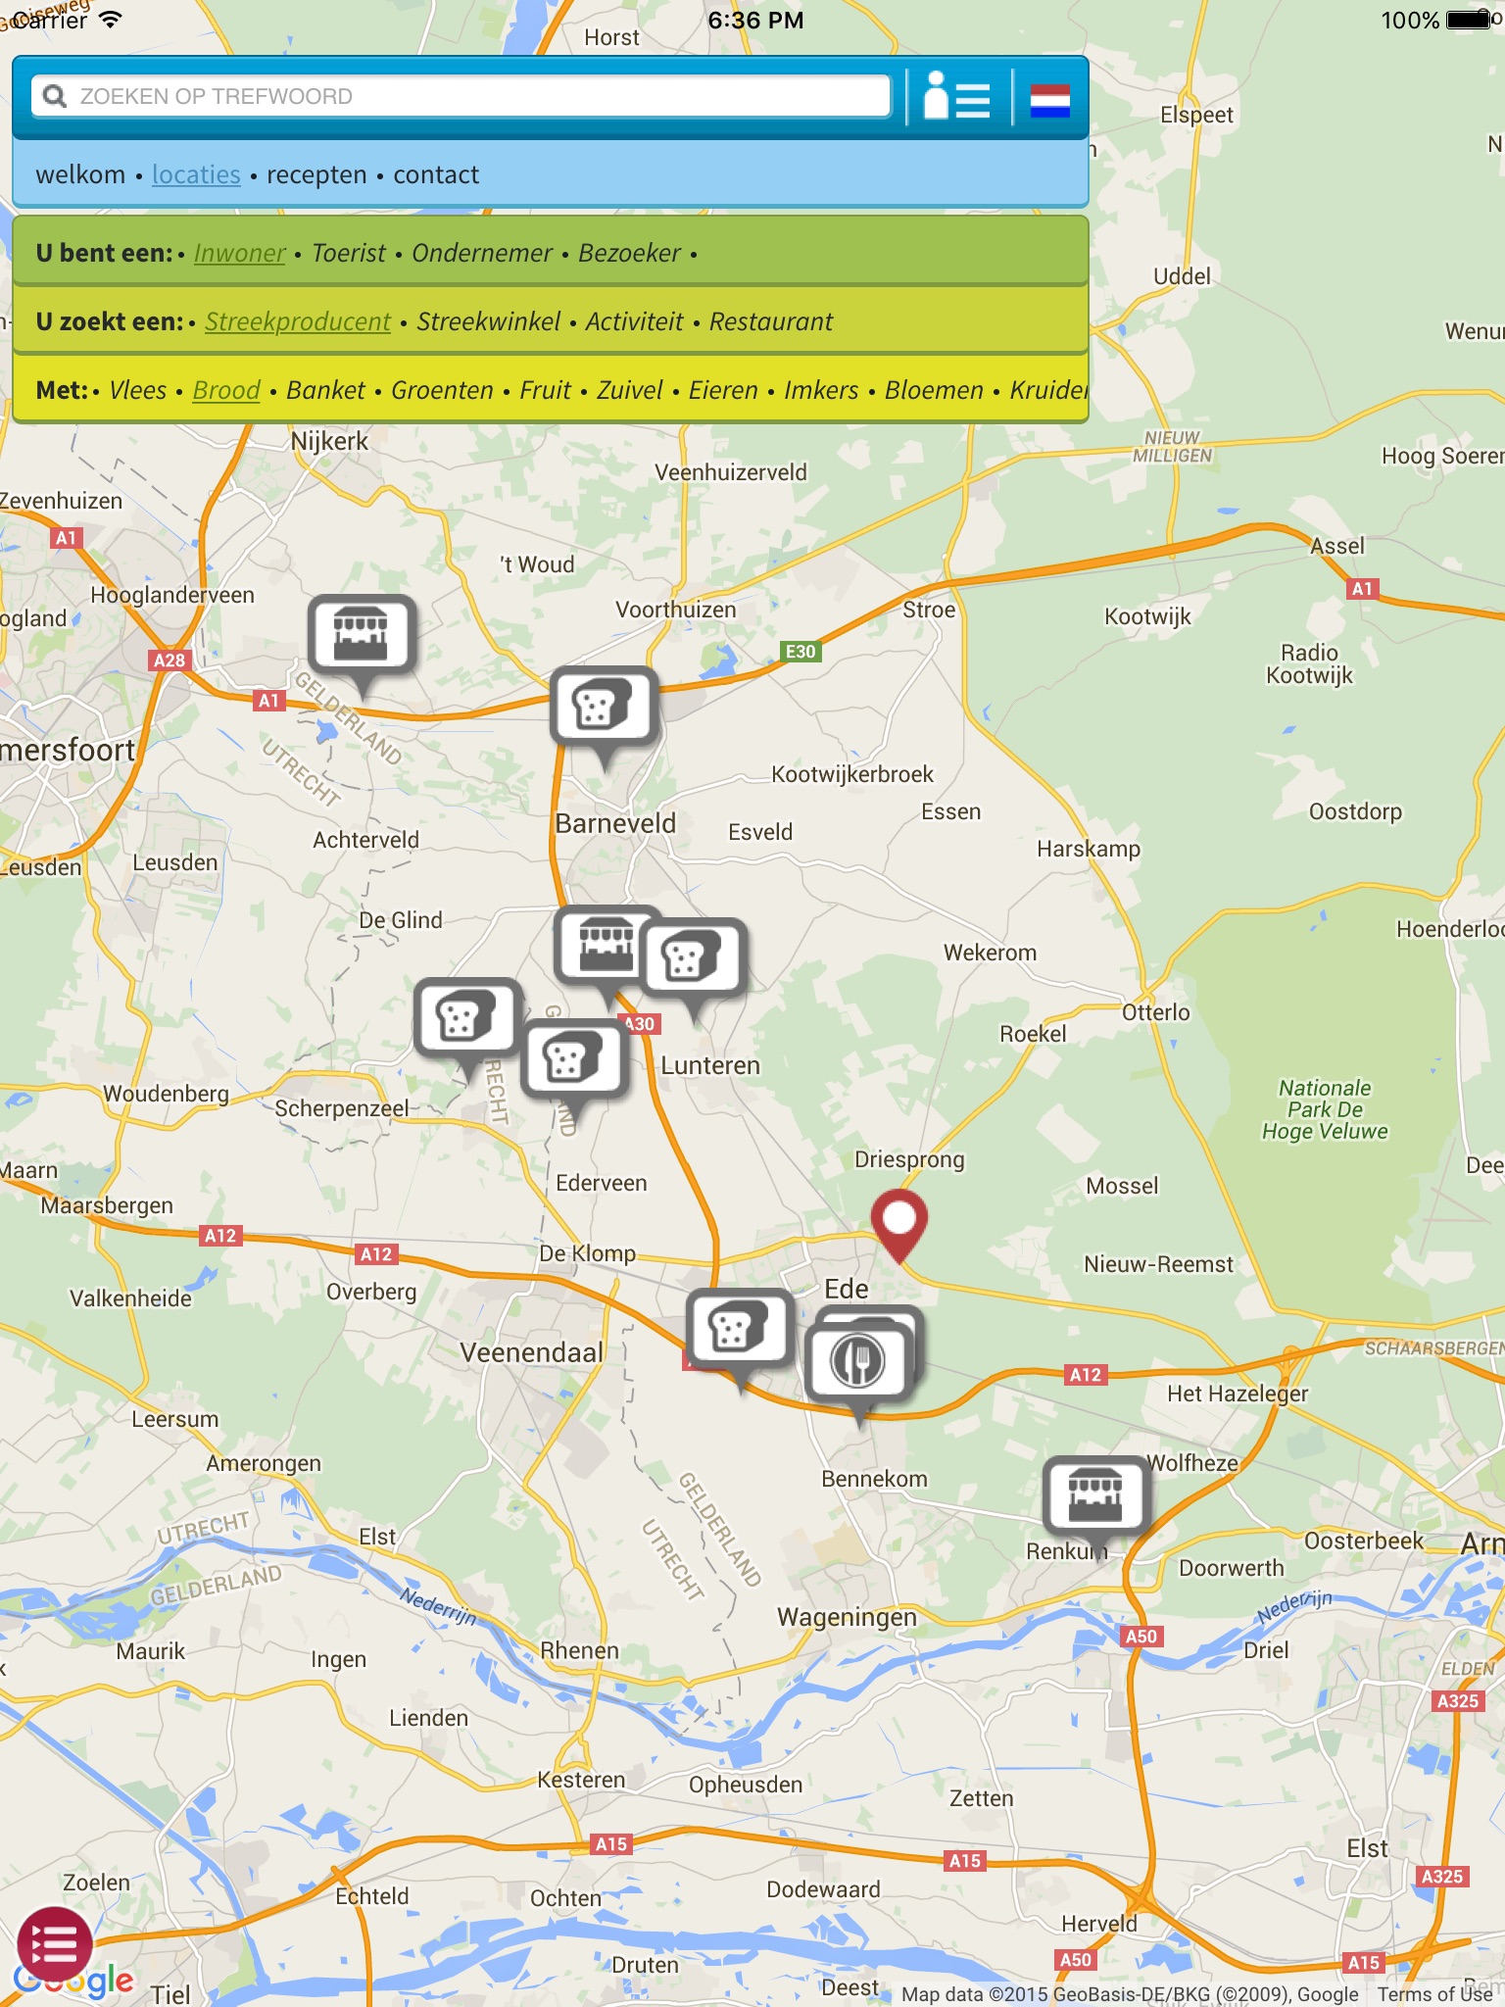
Task: Tap the user list icon in header
Action: click(x=956, y=97)
